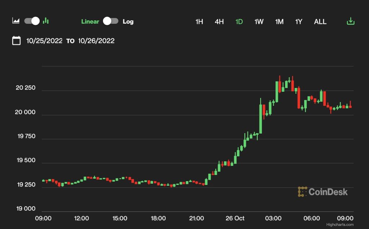The width and height of the screenshot is (369, 229).
Task: Edit the start date 10/25/2022
Action: point(44,41)
